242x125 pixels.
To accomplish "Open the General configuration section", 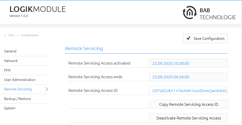I will [10, 51].
